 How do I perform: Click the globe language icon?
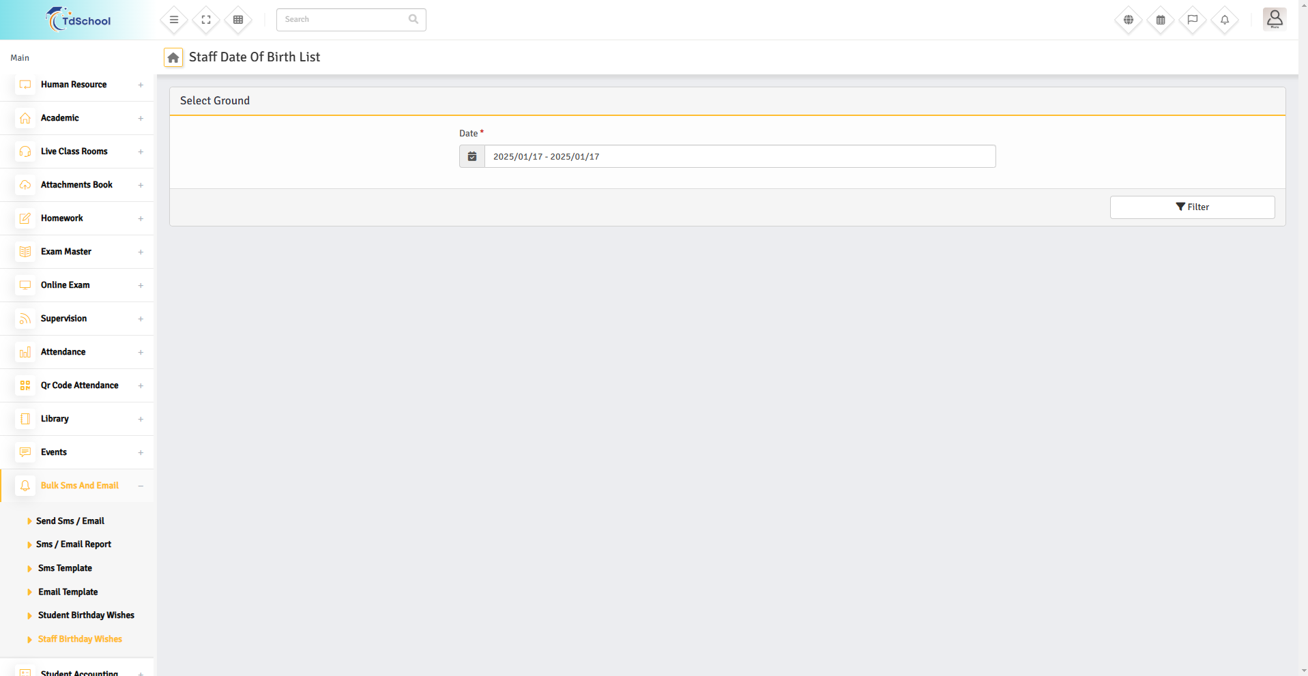click(1129, 20)
